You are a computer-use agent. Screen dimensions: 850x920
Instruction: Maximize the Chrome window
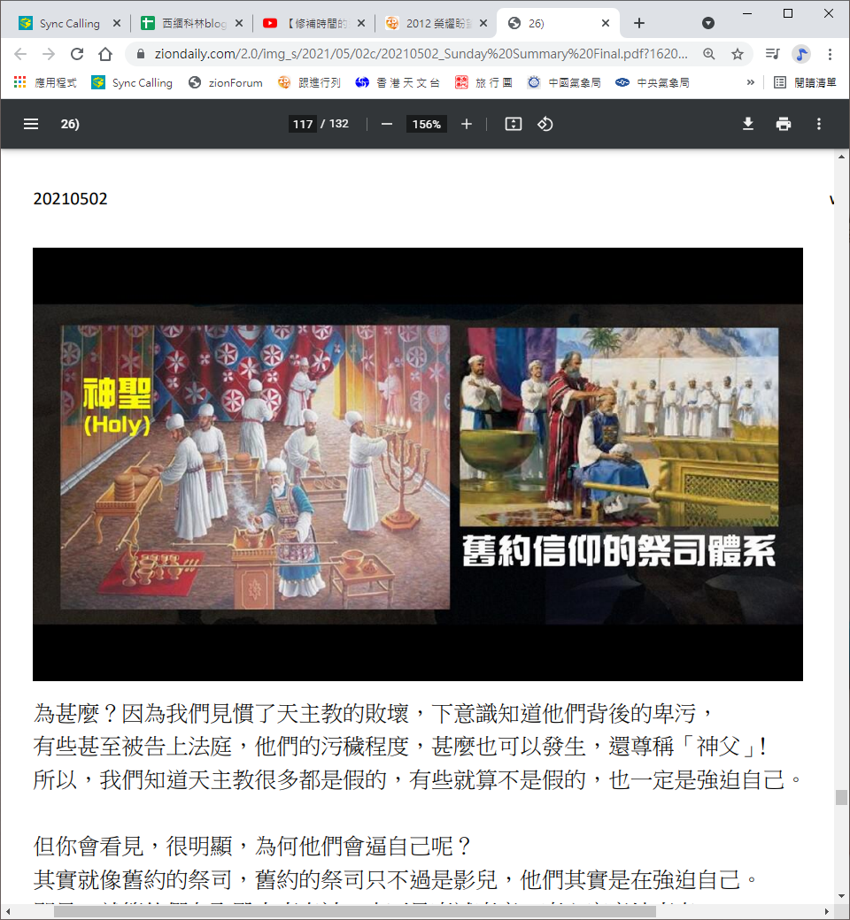[x=788, y=13]
